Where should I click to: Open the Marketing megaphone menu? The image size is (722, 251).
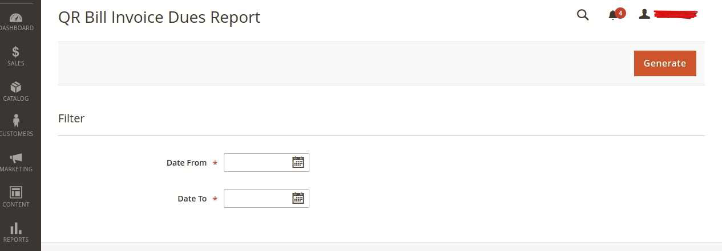(x=16, y=162)
